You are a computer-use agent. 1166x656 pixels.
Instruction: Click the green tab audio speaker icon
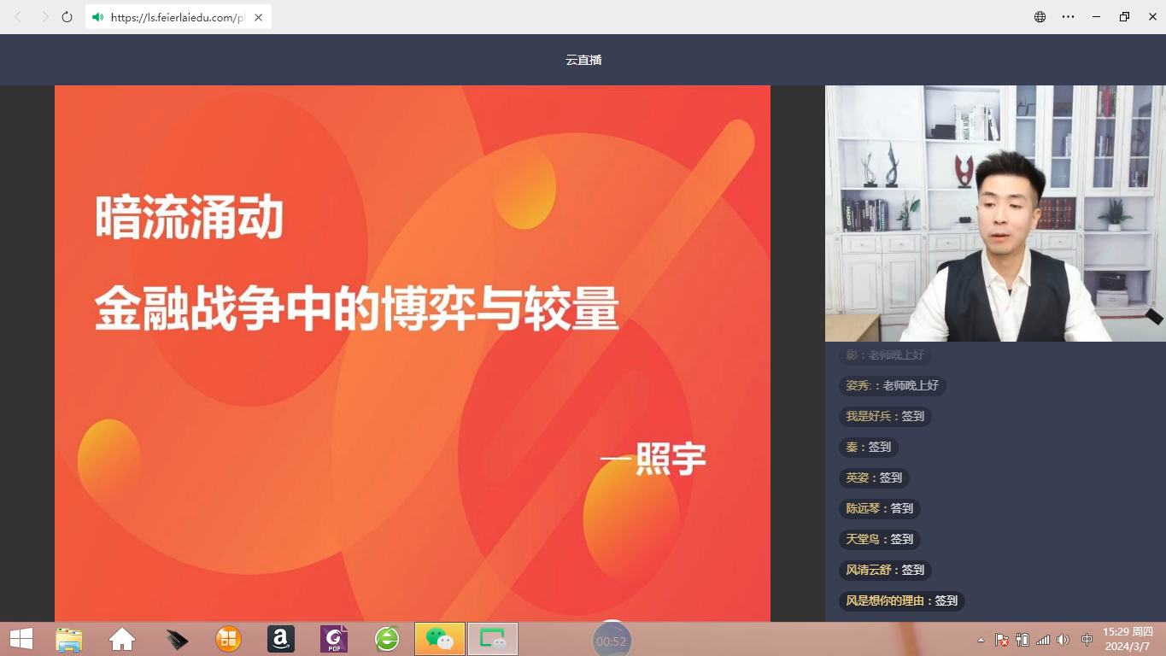tap(98, 17)
